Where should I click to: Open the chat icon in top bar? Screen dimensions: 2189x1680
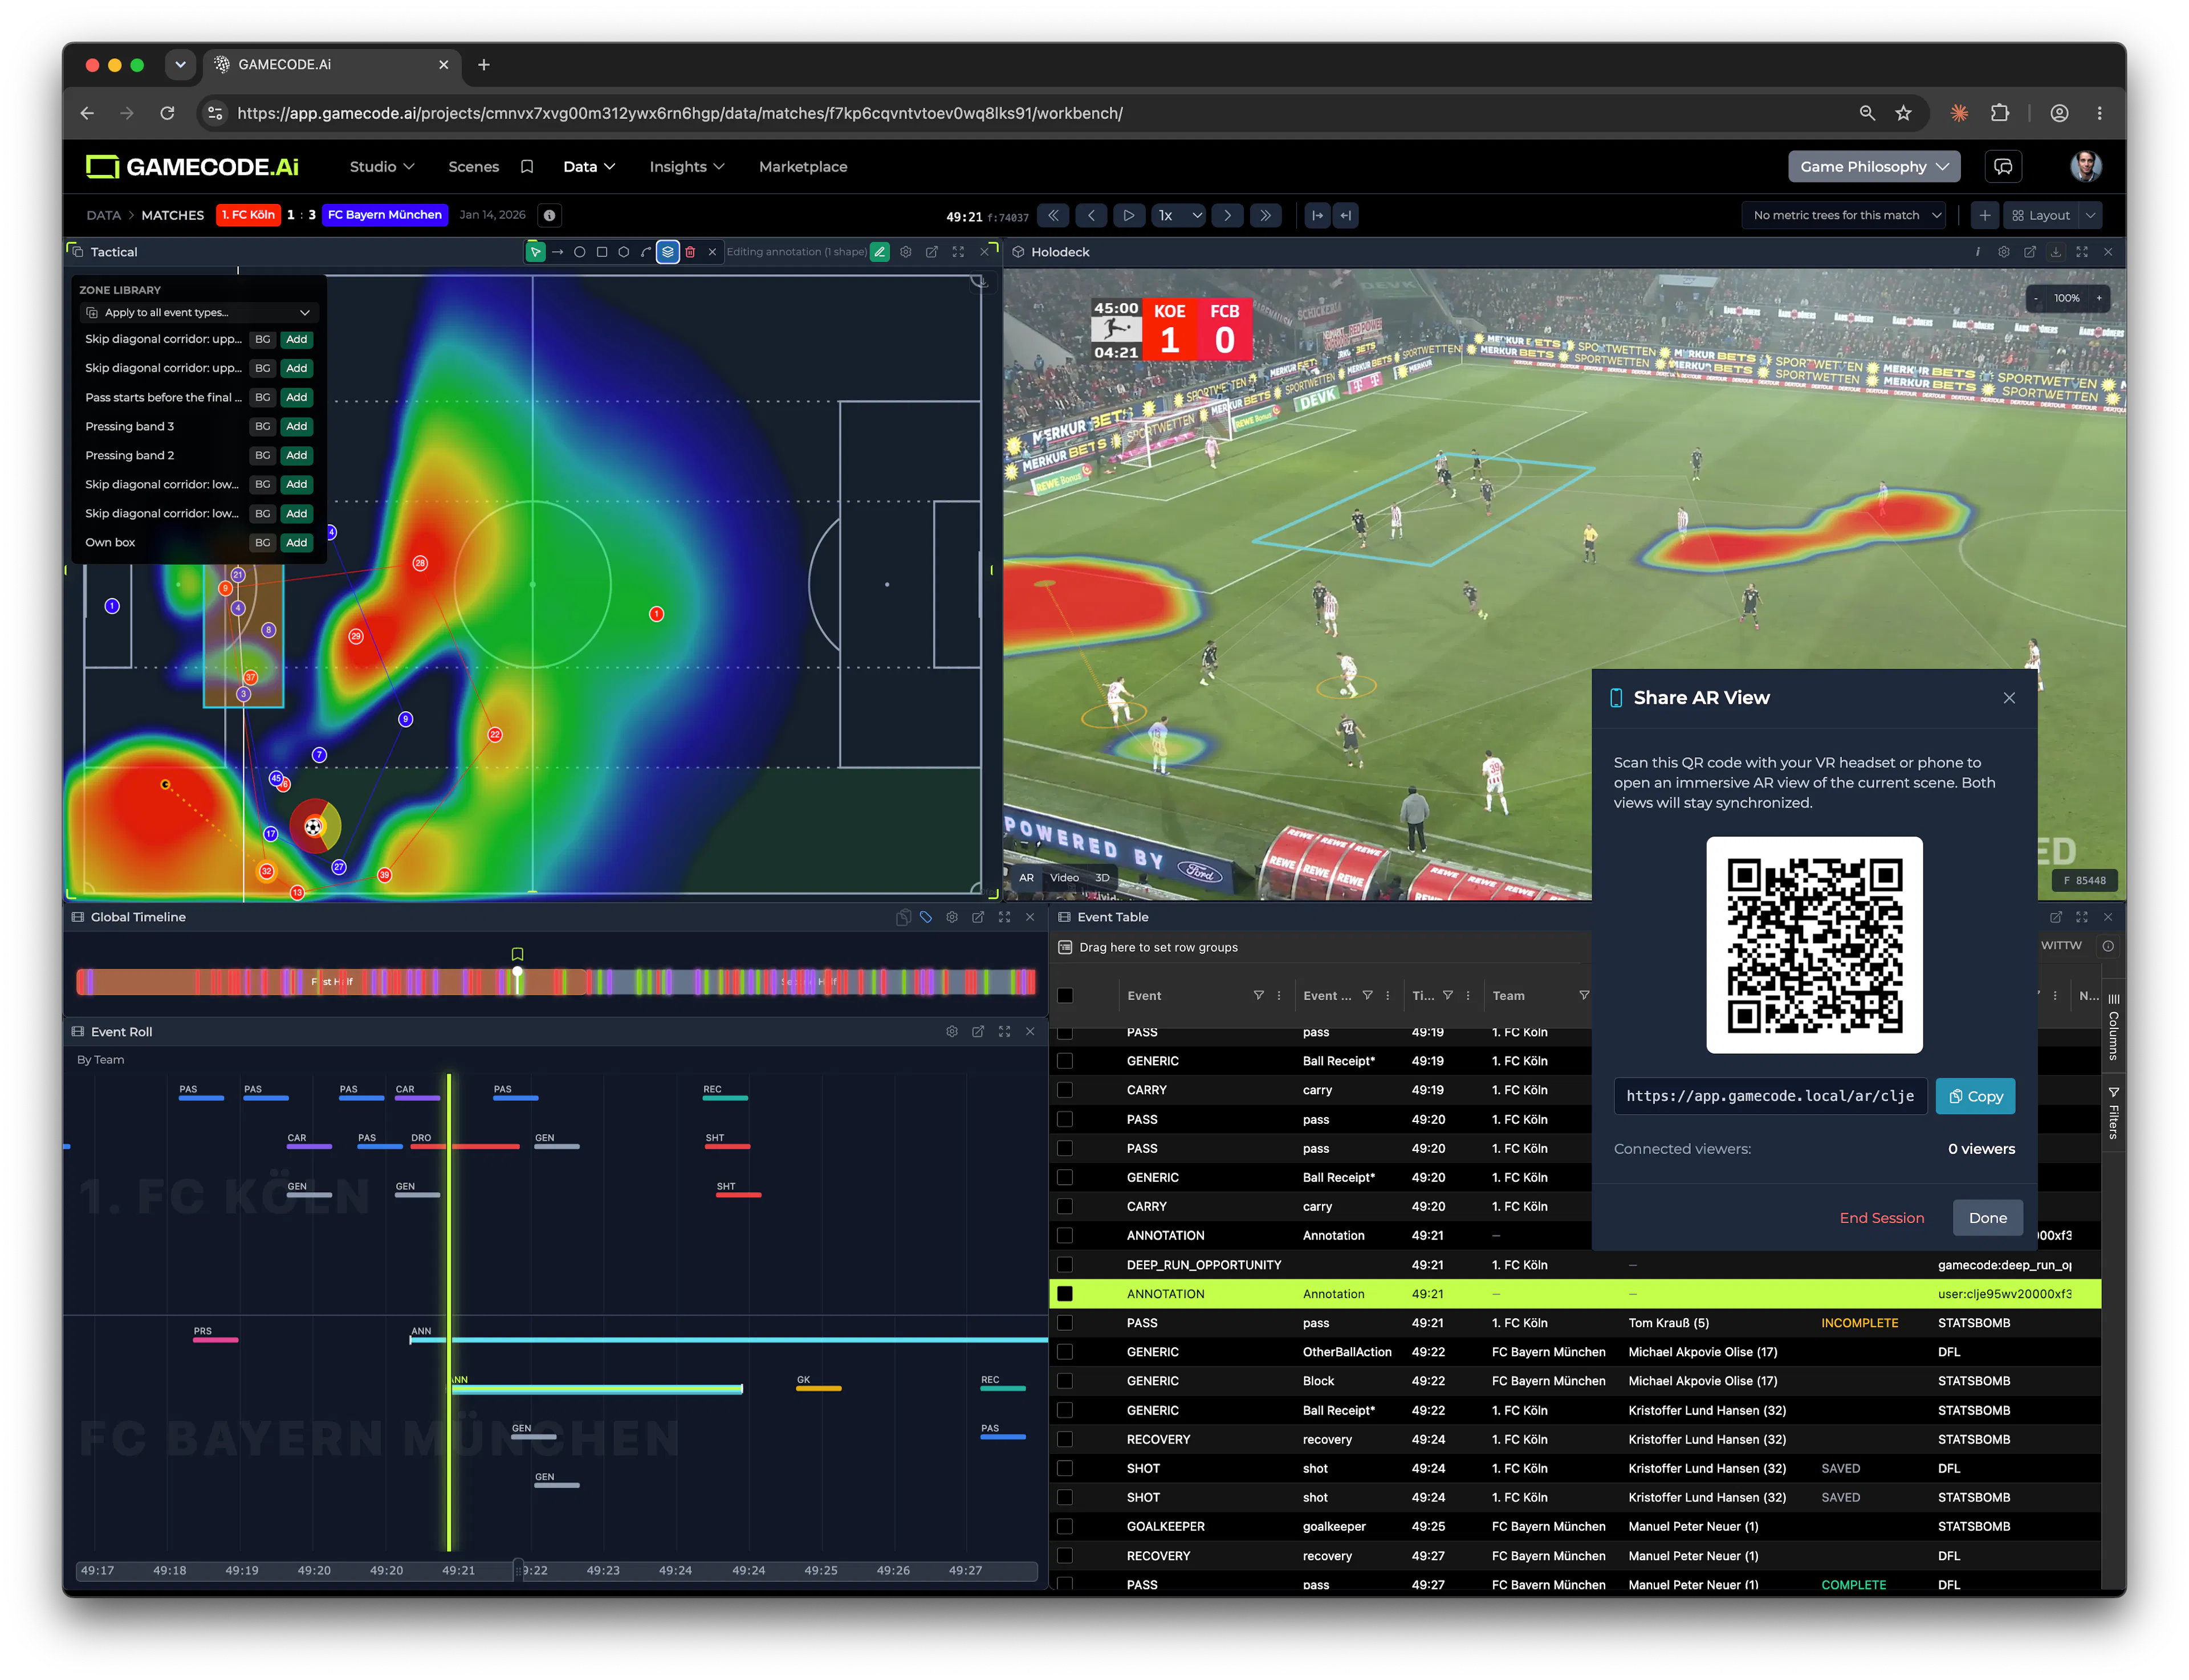pos(2003,166)
